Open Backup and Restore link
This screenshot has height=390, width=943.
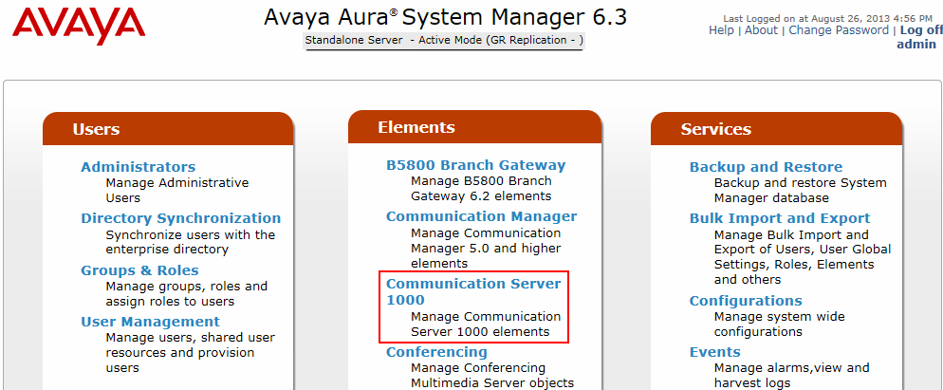click(x=766, y=167)
